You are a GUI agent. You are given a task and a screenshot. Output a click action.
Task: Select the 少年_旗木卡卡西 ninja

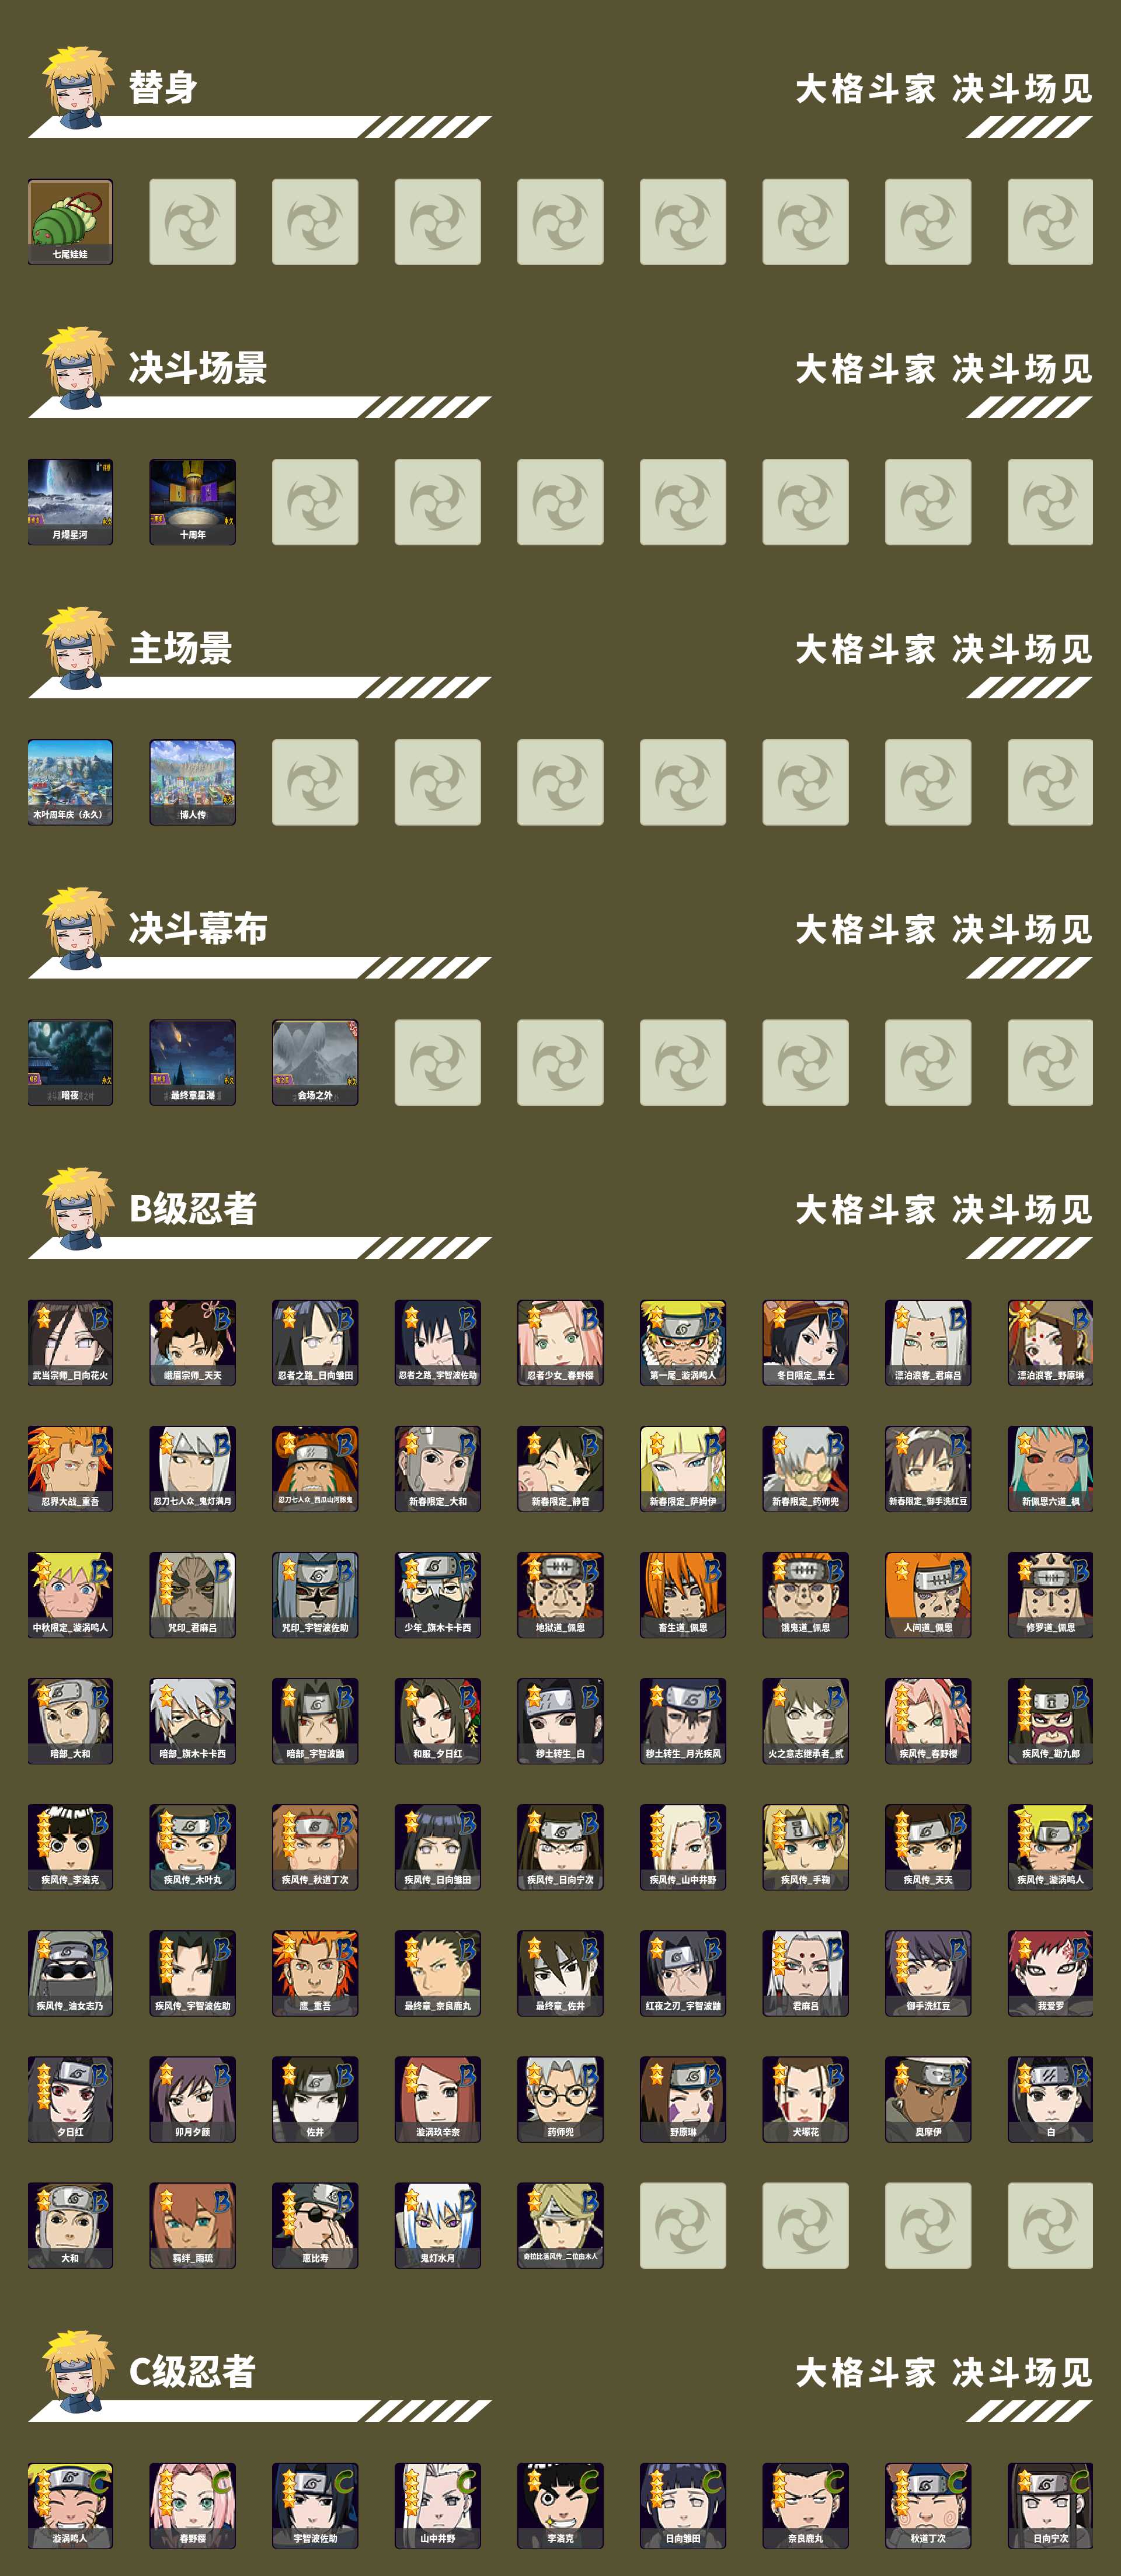437,1594
